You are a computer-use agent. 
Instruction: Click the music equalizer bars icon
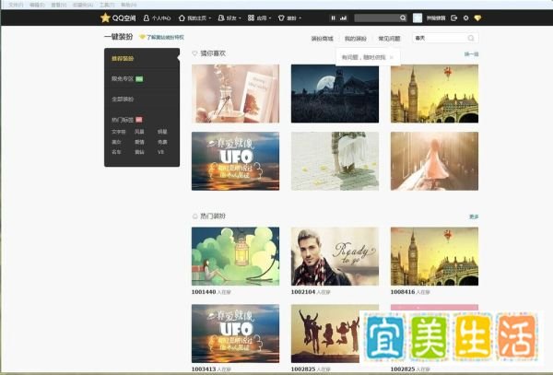click(x=343, y=18)
